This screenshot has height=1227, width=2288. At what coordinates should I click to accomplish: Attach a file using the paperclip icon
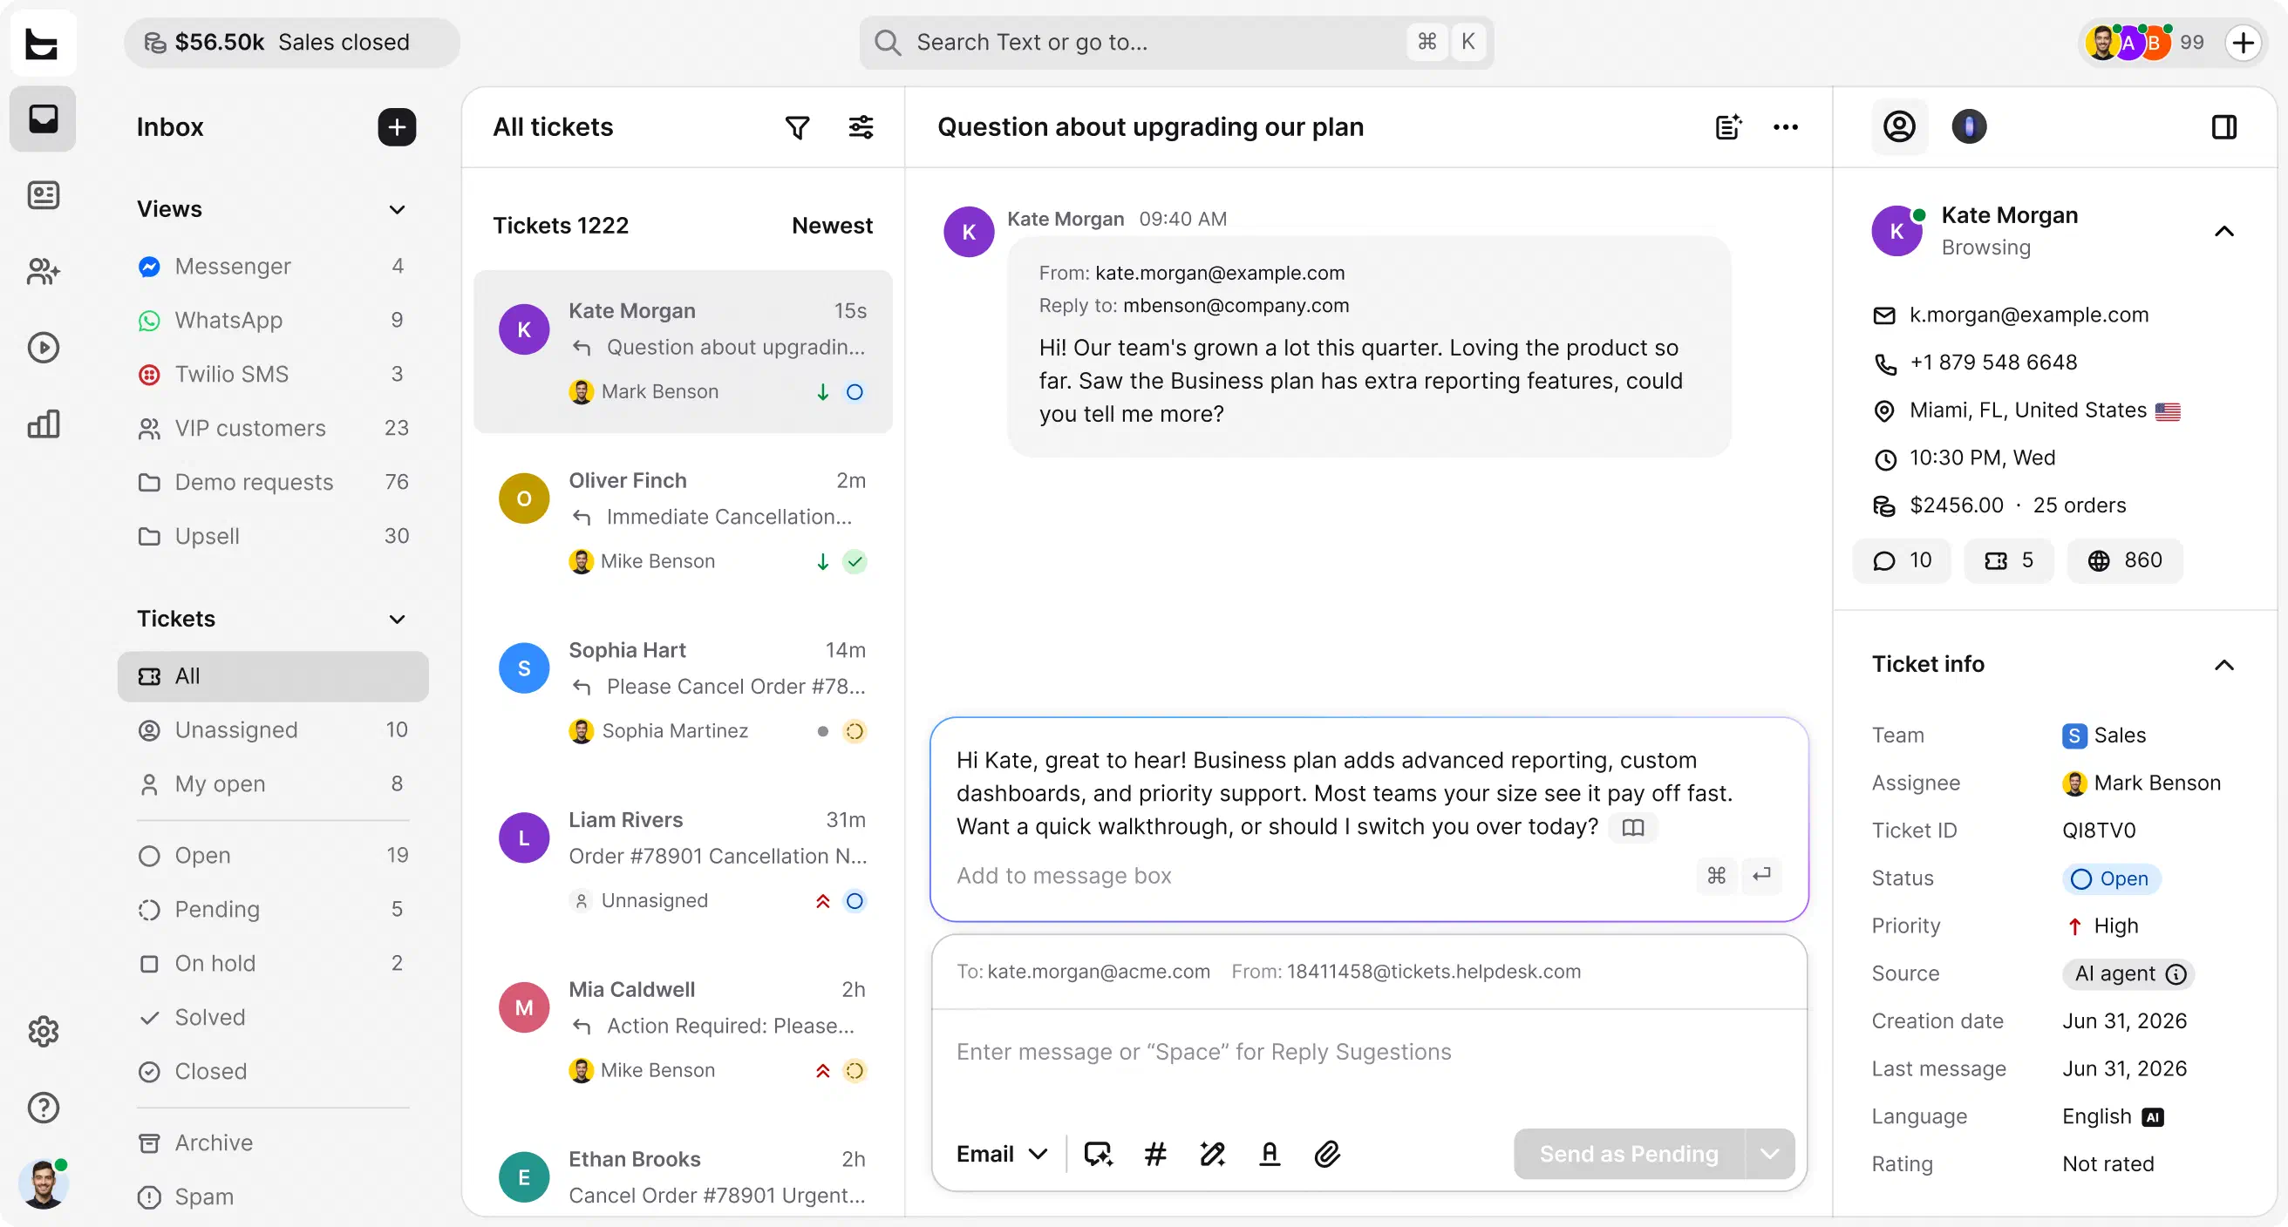coord(1326,1154)
